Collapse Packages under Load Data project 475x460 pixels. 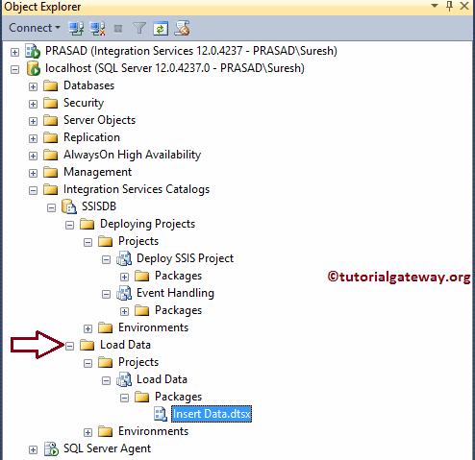click(x=124, y=398)
